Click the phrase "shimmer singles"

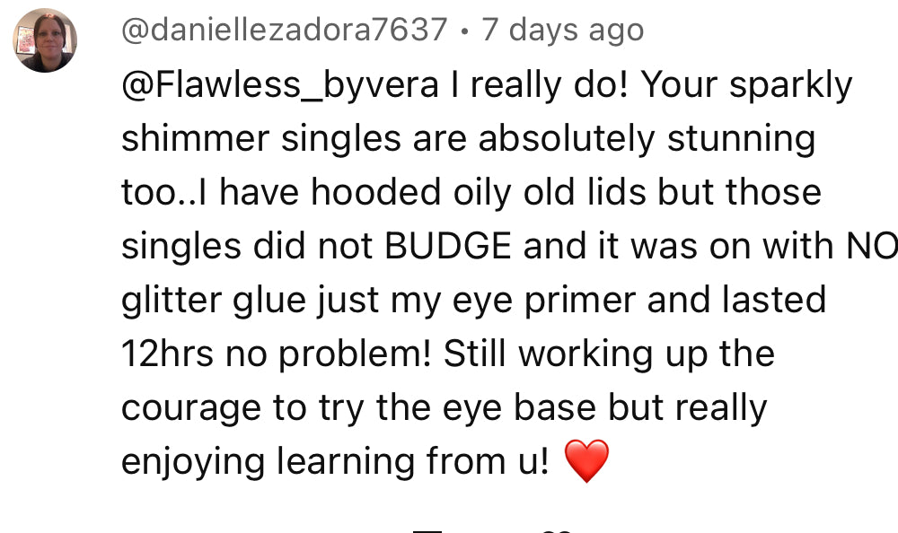click(262, 139)
